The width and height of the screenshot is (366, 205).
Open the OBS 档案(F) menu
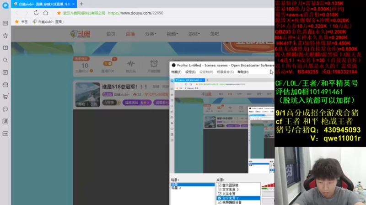coord(176,72)
